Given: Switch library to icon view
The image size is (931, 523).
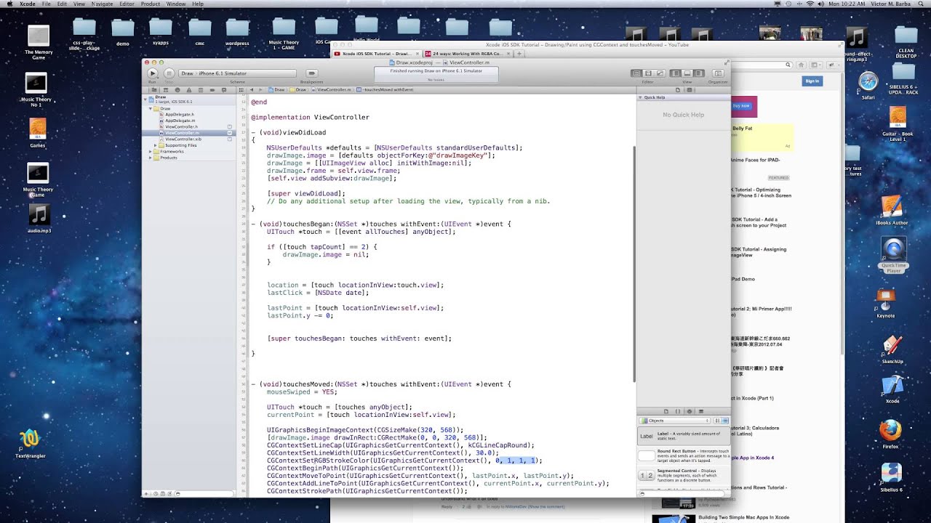Looking at the screenshot, I should [x=717, y=421].
